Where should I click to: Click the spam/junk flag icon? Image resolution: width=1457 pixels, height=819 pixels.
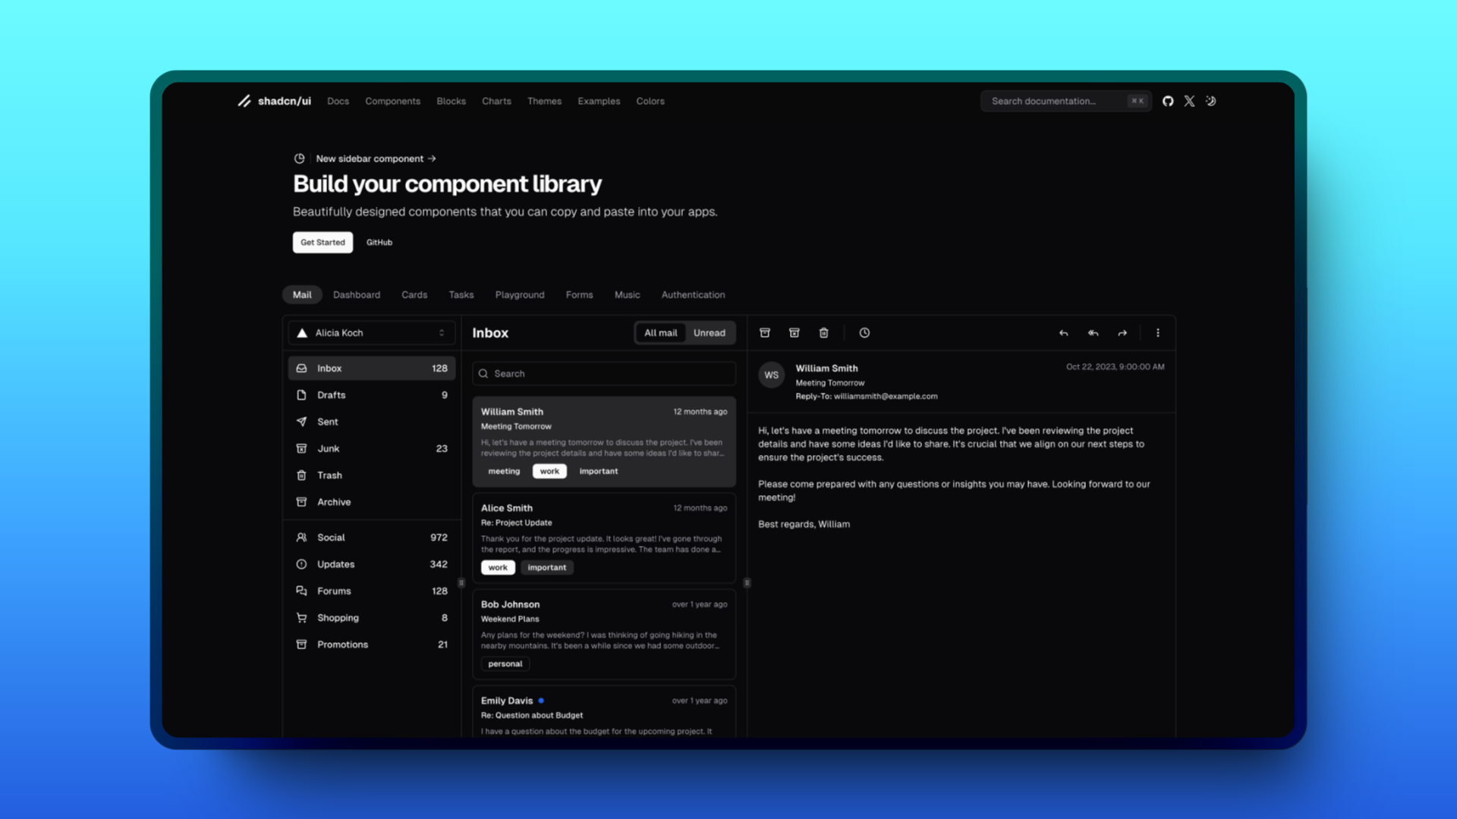point(794,332)
